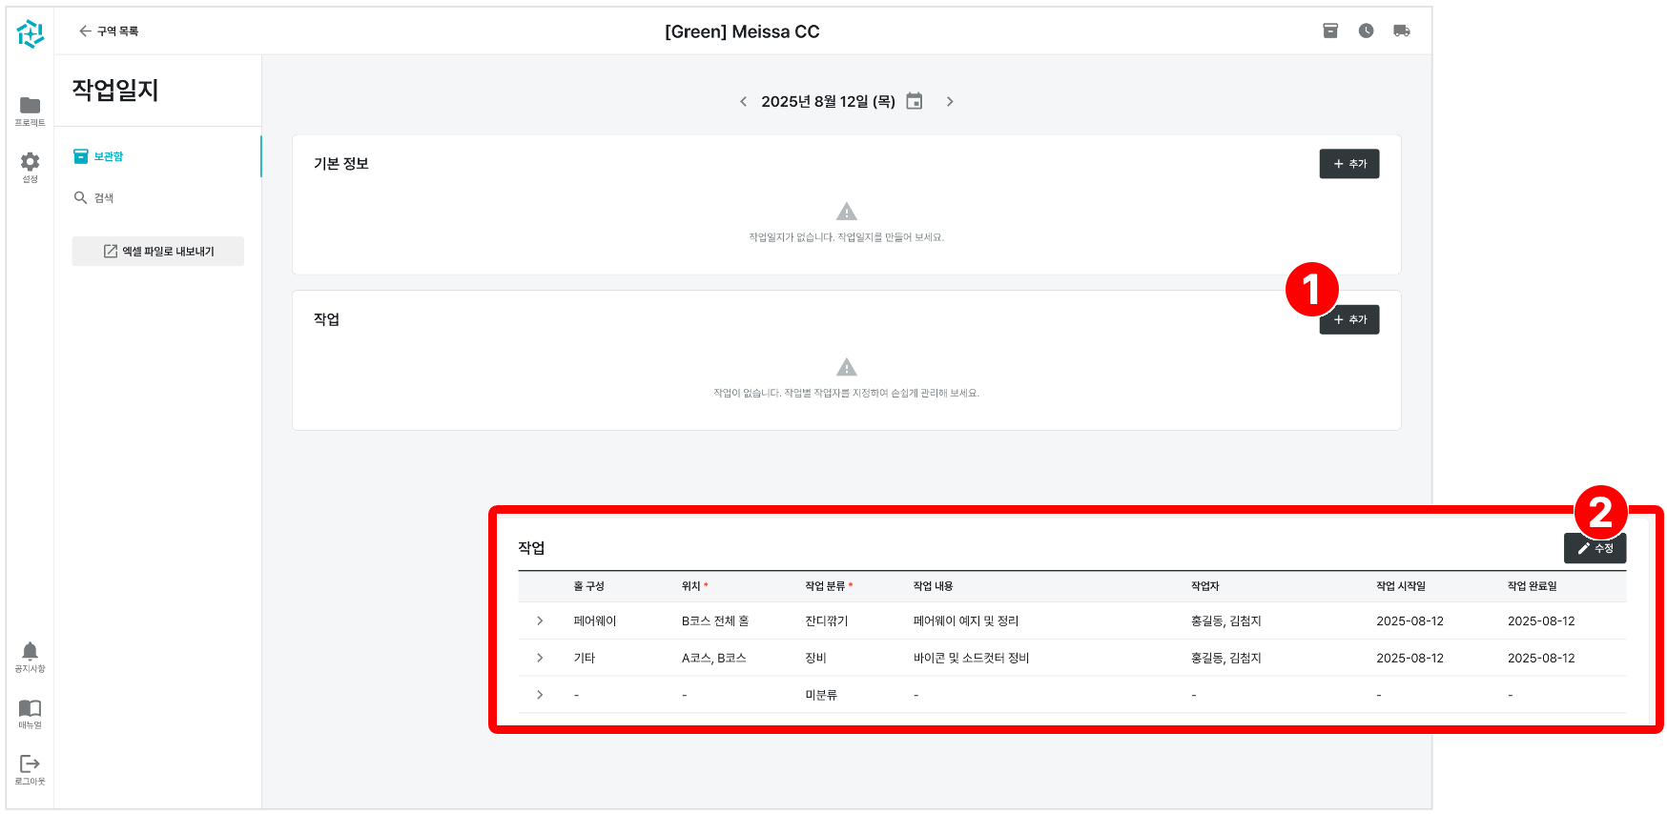Viewport: 1667px width, 814px height.
Task: Go to previous day with left chevron
Action: [744, 101]
